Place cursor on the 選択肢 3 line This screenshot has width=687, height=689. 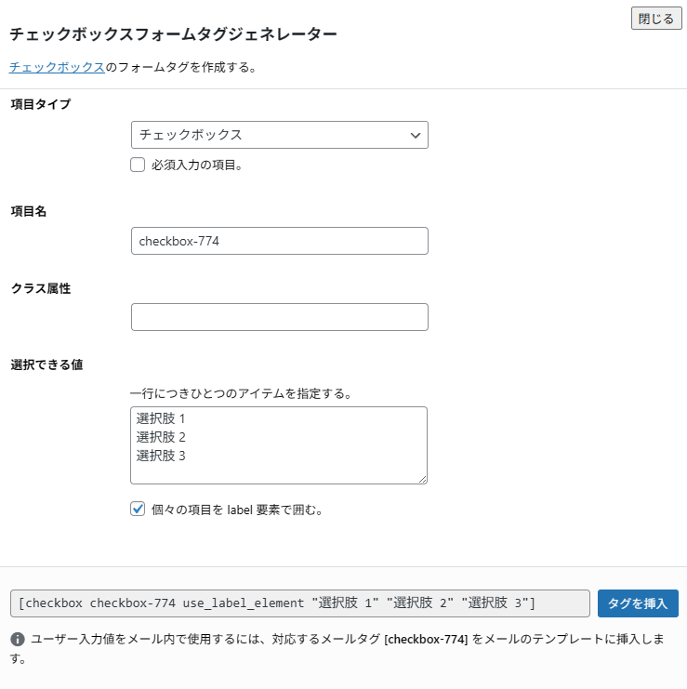pos(161,456)
